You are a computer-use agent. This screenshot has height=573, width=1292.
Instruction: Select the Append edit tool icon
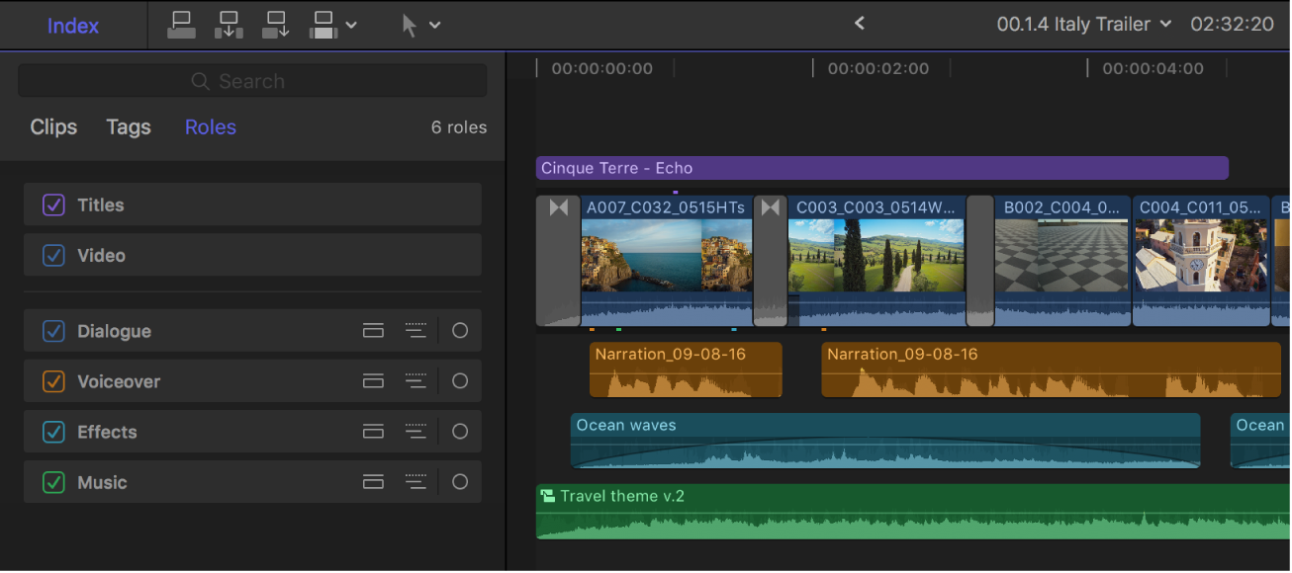coord(276,24)
